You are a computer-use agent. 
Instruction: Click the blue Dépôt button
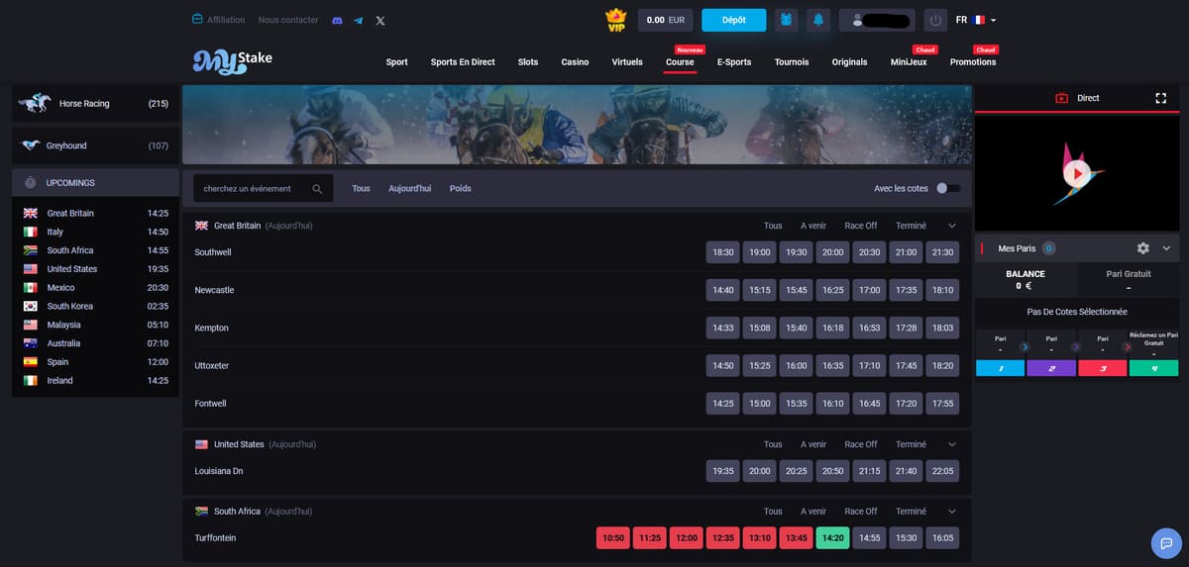point(733,20)
